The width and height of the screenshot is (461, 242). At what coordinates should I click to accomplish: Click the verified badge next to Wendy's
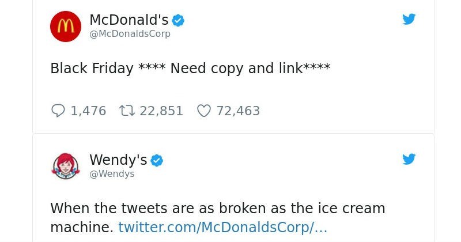157,161
